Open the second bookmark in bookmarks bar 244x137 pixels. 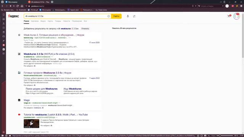pyautogui.click(x=21, y=10)
